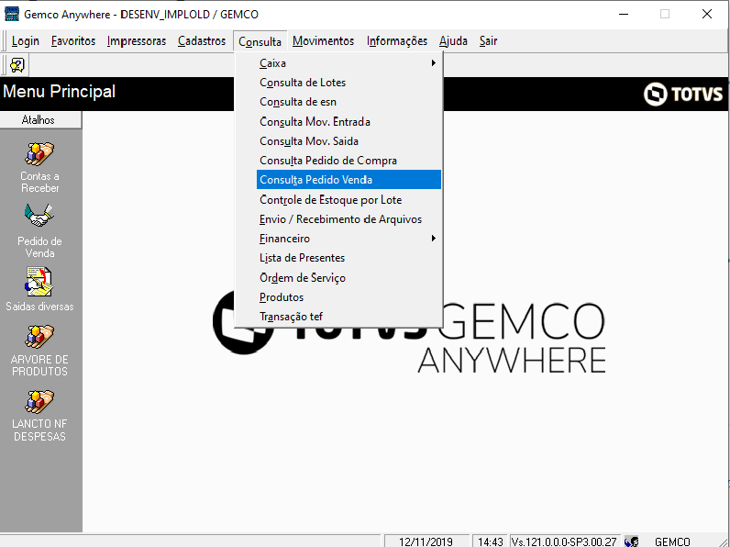
Task: Open LANCTO NF DESPESAS shortcut icon
Action: 39,402
